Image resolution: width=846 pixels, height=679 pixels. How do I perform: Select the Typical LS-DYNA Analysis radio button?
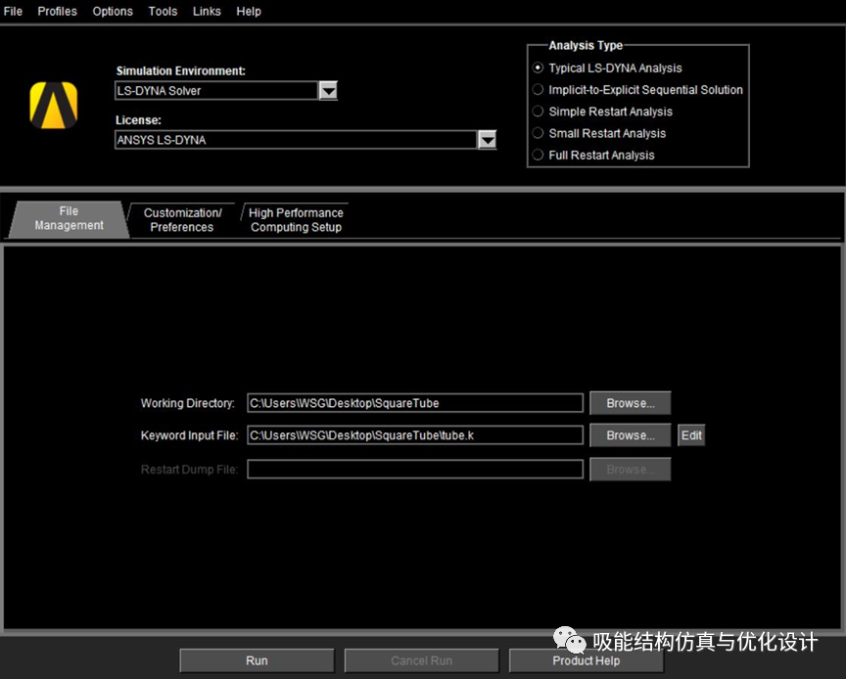click(x=538, y=68)
